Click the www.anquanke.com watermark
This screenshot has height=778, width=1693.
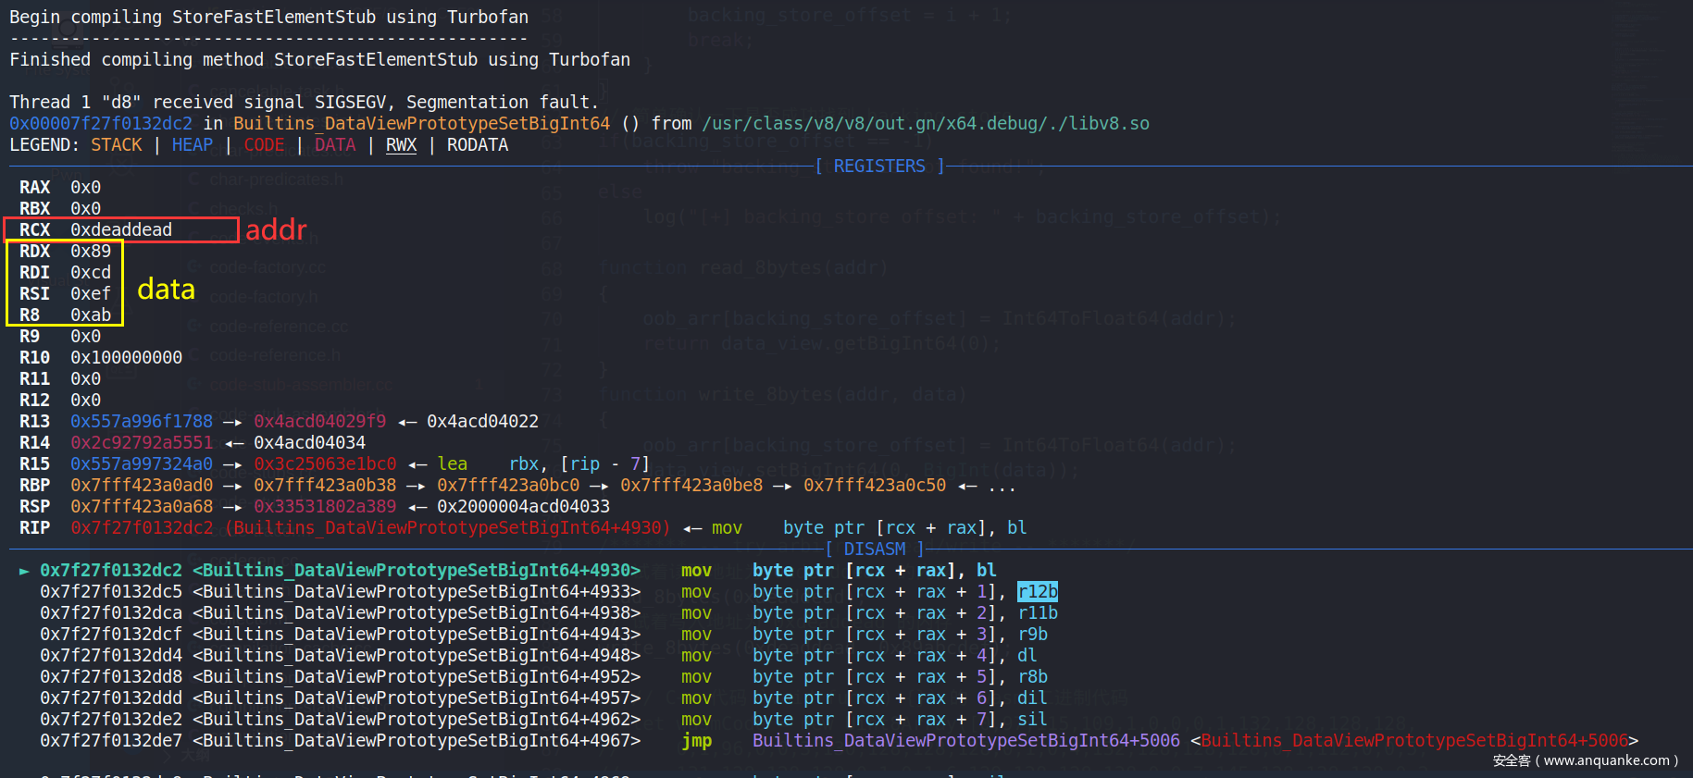point(1585,760)
